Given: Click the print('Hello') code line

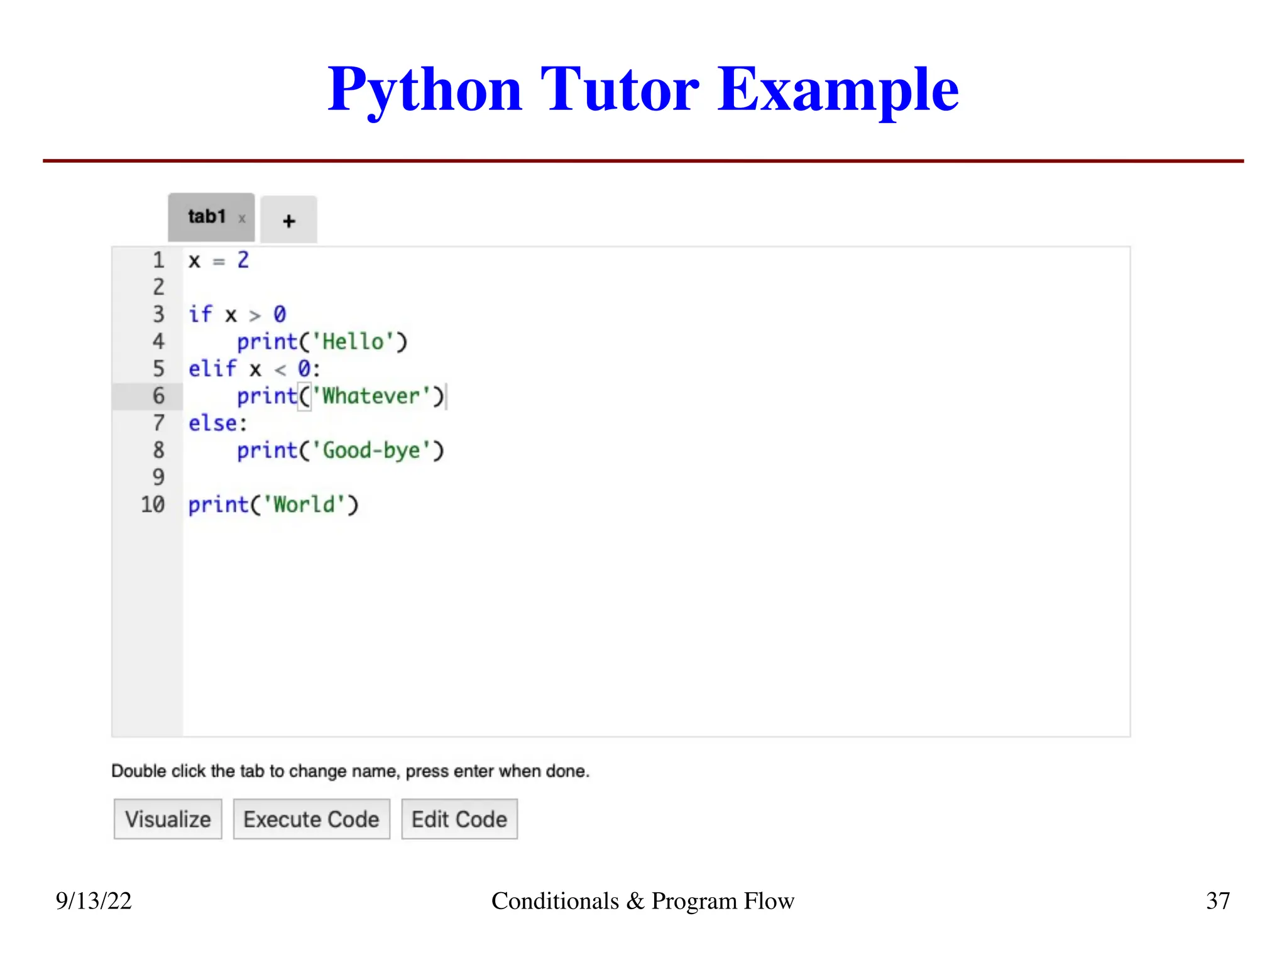Looking at the screenshot, I should coord(322,342).
